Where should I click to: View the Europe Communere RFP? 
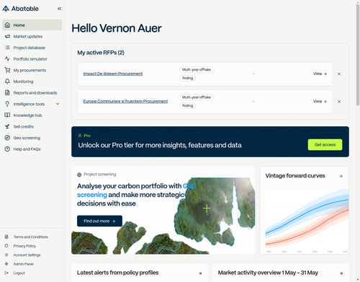[x=320, y=102]
